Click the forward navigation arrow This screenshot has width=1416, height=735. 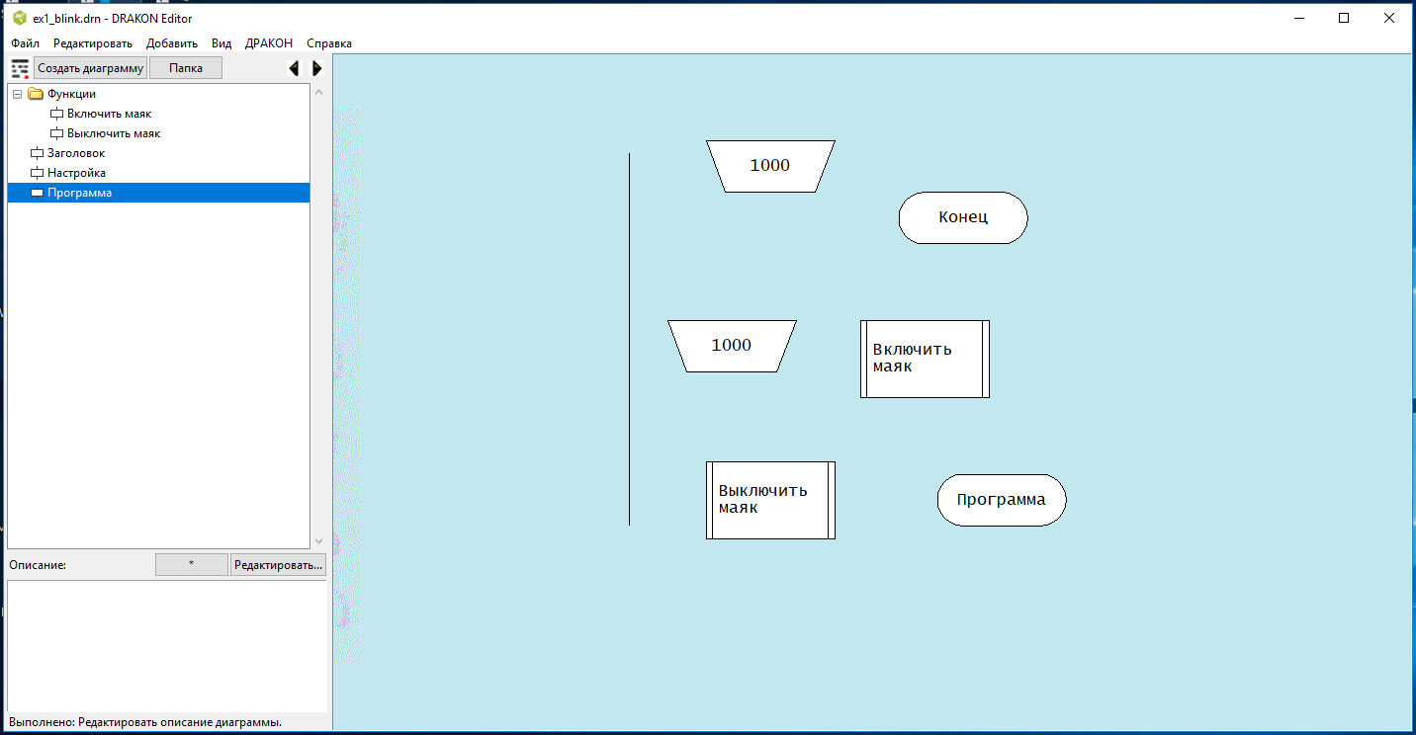pos(316,68)
